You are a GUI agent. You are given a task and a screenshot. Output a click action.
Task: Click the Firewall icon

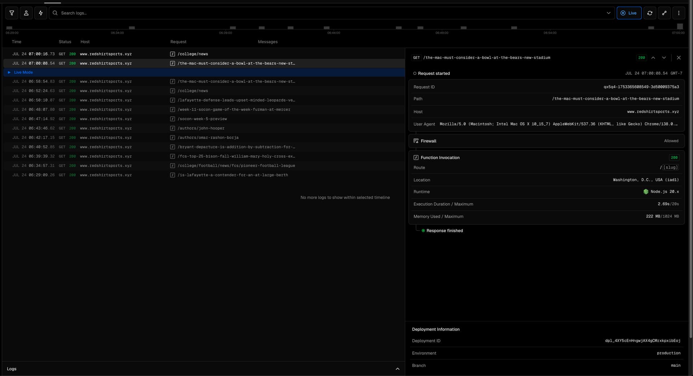point(416,141)
